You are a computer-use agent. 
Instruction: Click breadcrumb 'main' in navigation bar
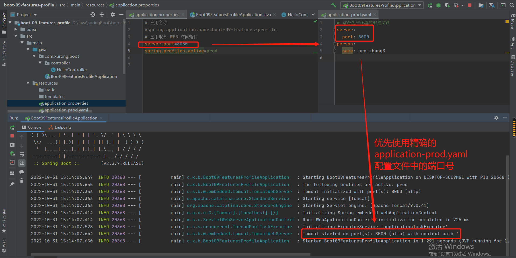[75, 5]
